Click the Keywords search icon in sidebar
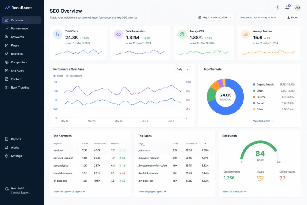 [7, 37]
